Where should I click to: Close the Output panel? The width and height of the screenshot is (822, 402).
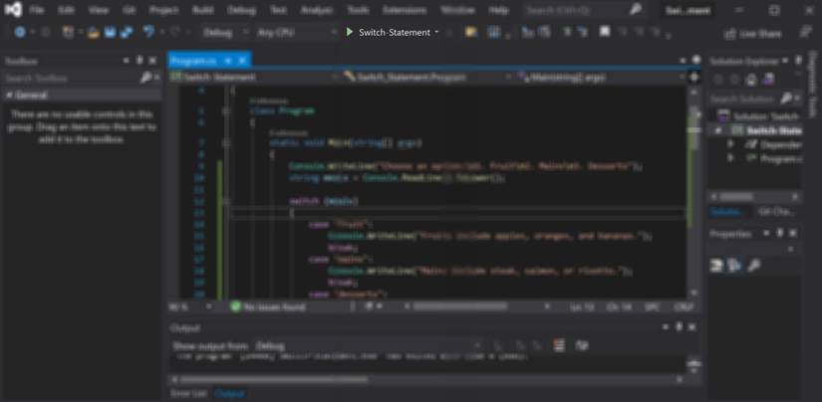[x=692, y=327]
